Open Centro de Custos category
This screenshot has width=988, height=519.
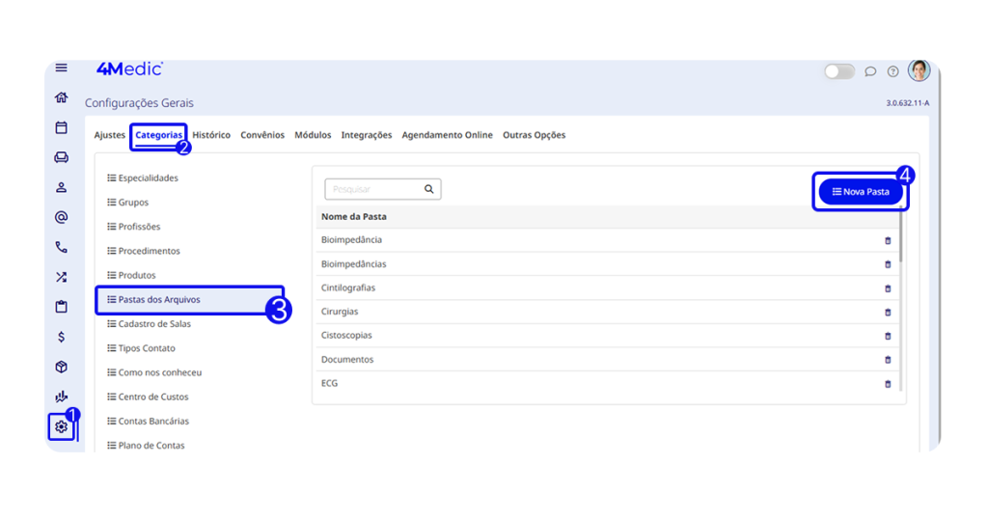tap(153, 396)
